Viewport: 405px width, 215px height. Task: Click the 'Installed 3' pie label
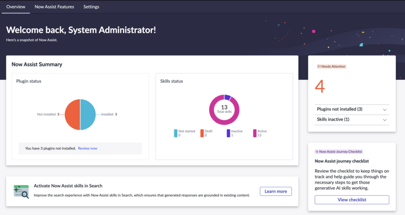109,115
